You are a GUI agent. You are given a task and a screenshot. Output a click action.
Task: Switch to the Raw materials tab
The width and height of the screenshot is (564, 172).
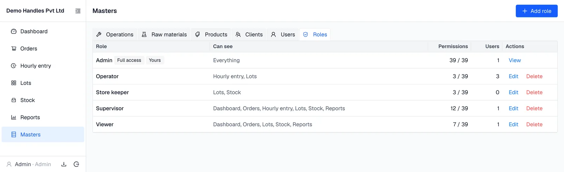(164, 34)
